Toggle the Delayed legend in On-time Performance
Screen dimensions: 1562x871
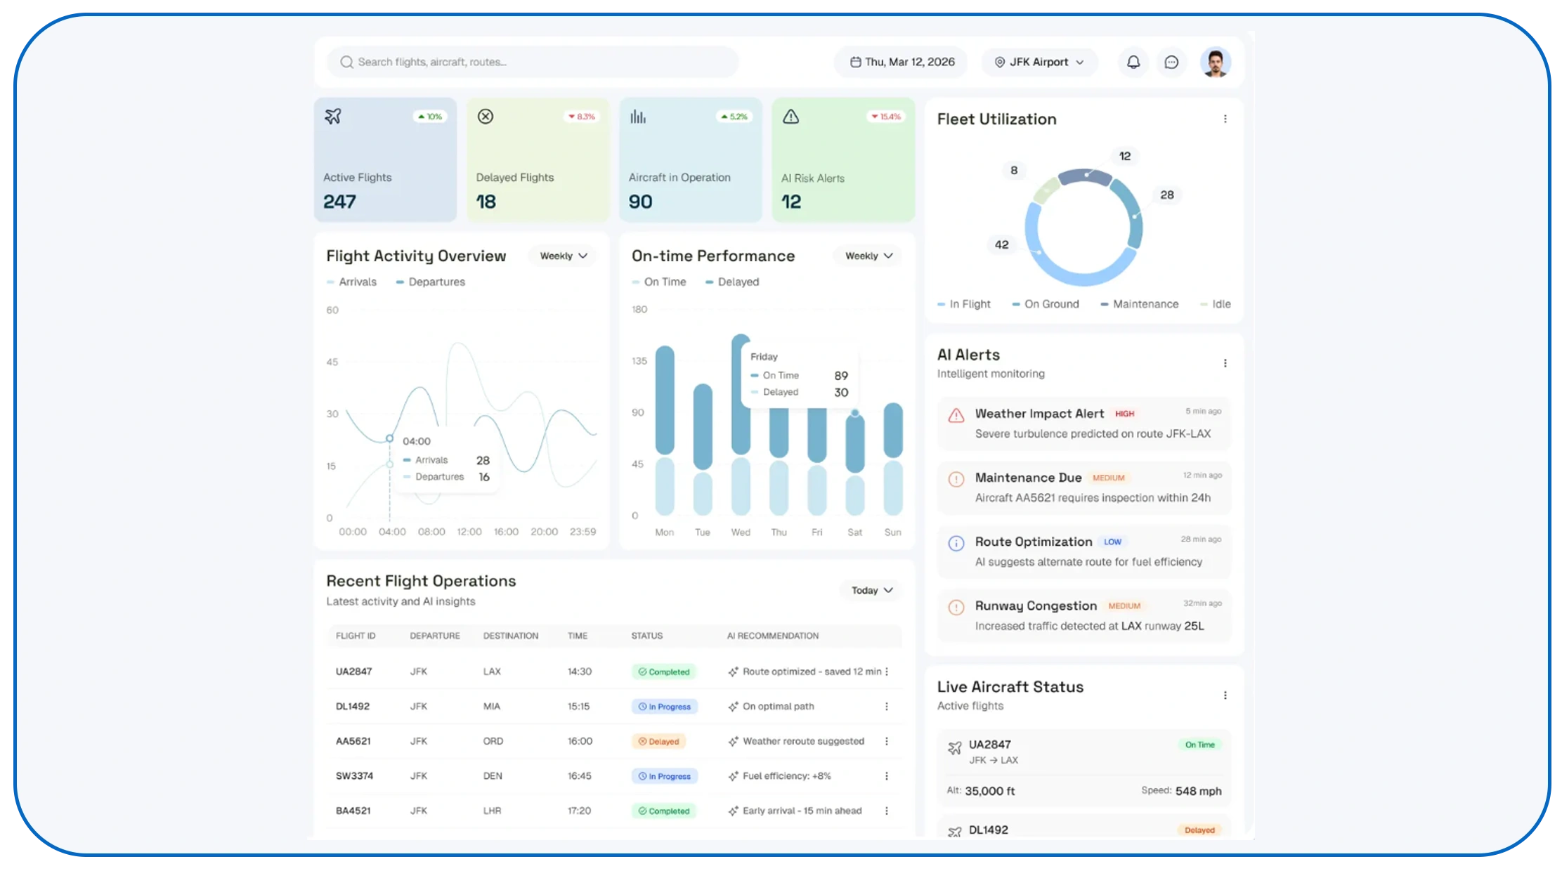coord(732,282)
